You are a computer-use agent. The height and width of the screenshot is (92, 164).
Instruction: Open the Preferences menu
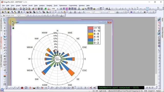pos(63,6)
